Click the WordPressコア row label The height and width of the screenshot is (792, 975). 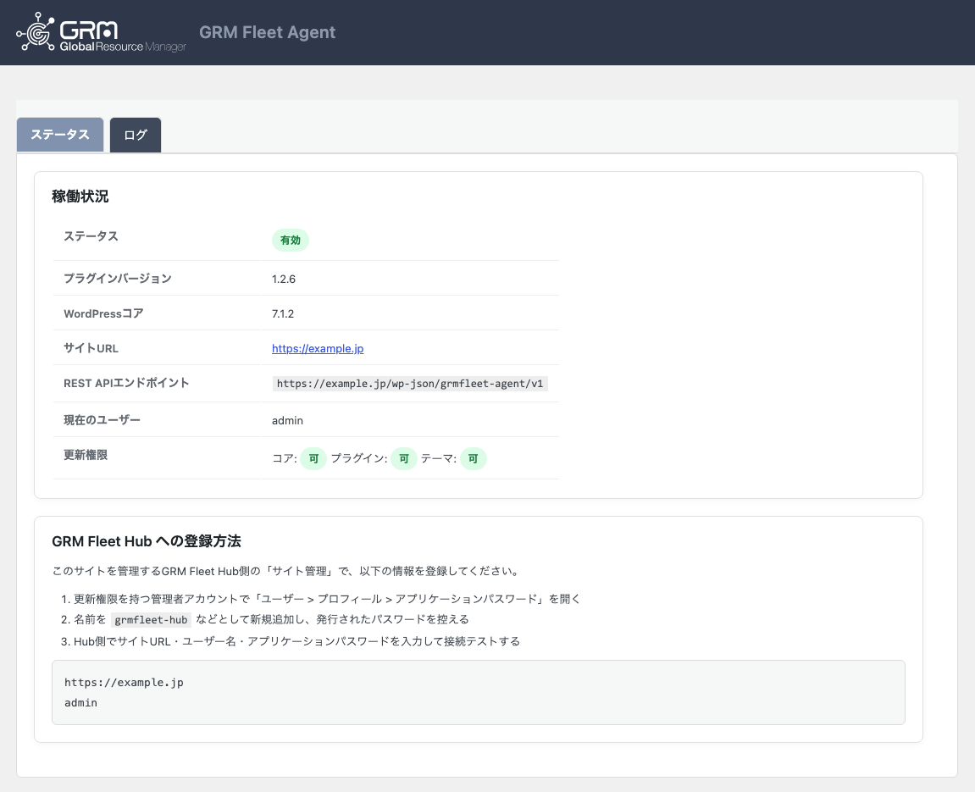[103, 313]
